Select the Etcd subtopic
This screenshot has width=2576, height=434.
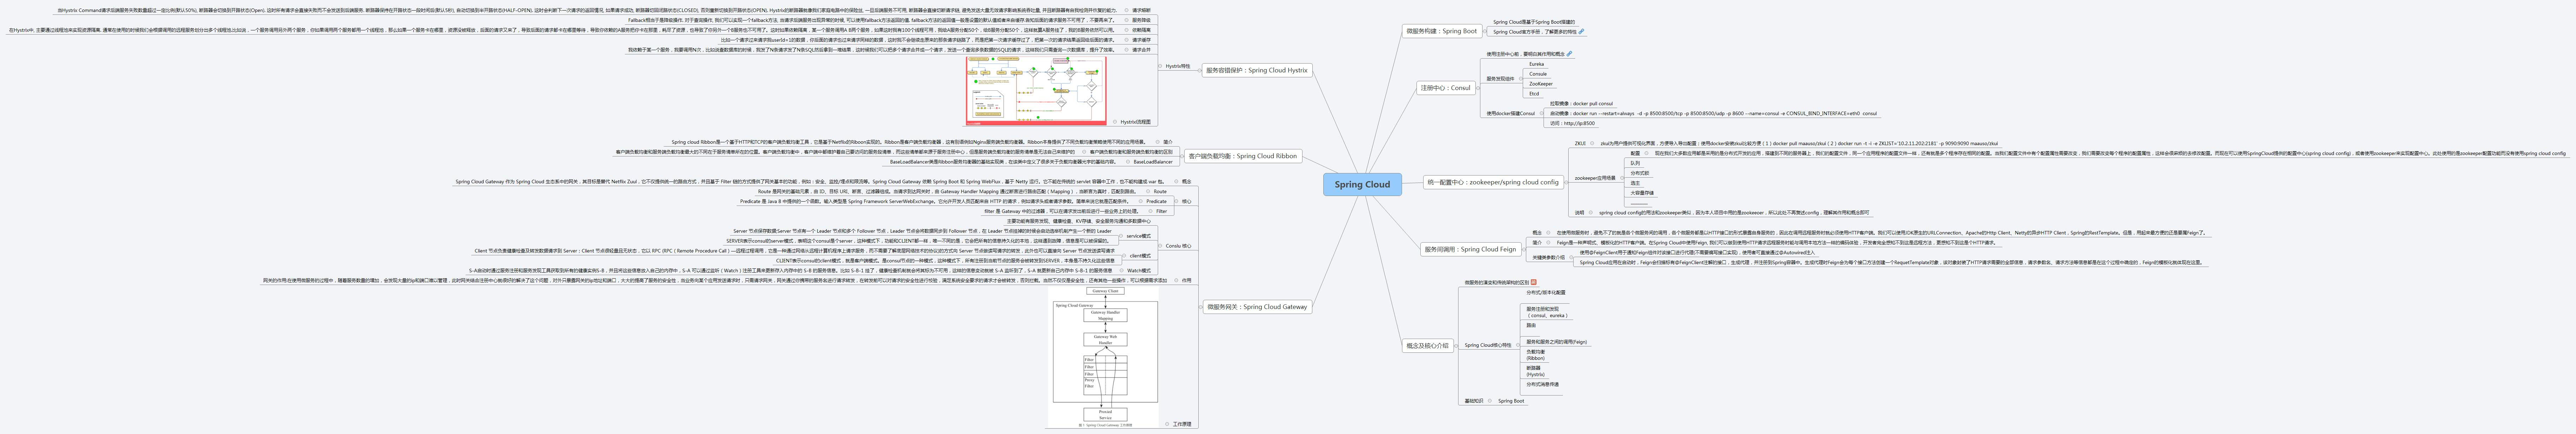pos(1534,94)
